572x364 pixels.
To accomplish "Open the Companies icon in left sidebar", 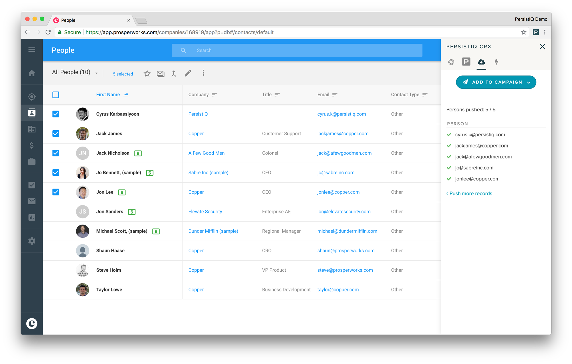I will click(x=32, y=129).
